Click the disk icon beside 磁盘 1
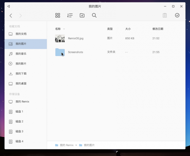Screen dimensions: 190x156 pos(11,112)
